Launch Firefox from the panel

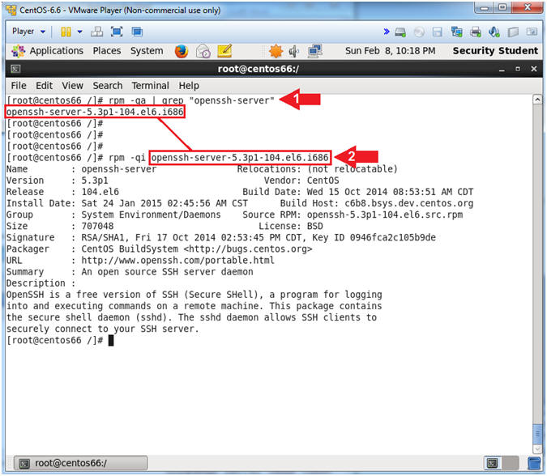click(x=182, y=51)
